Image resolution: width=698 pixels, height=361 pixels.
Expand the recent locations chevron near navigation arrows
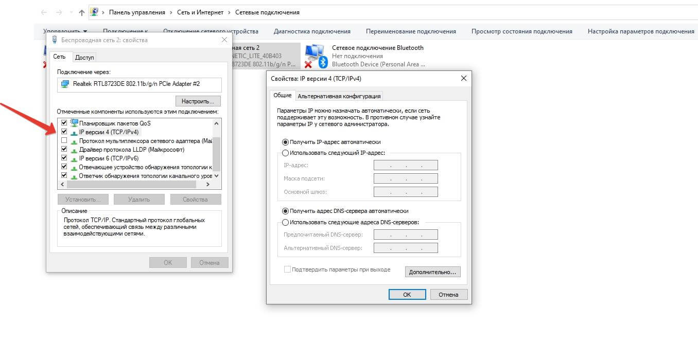71,12
